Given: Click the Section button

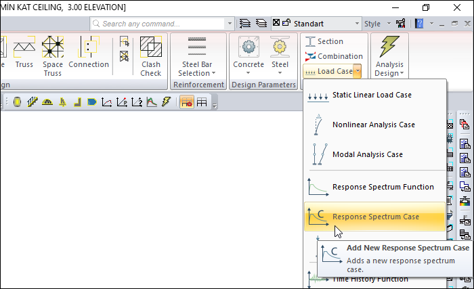Looking at the screenshot, I should tap(324, 41).
